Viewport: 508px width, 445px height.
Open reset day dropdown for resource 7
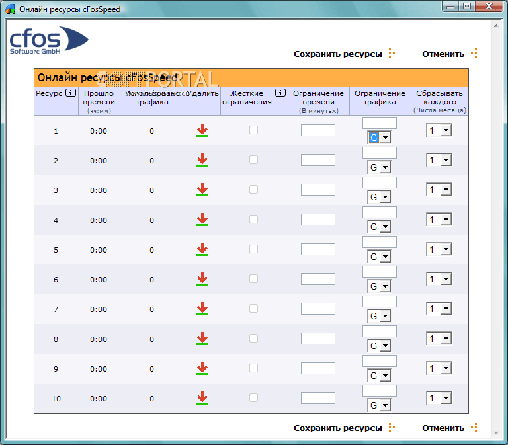(x=439, y=309)
